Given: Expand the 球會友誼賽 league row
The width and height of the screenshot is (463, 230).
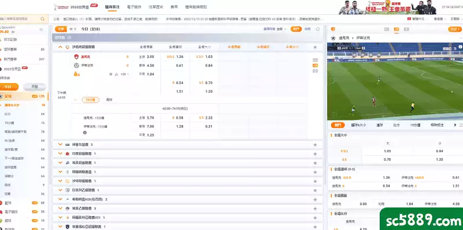Looking at the screenshot, I should 60,145.
